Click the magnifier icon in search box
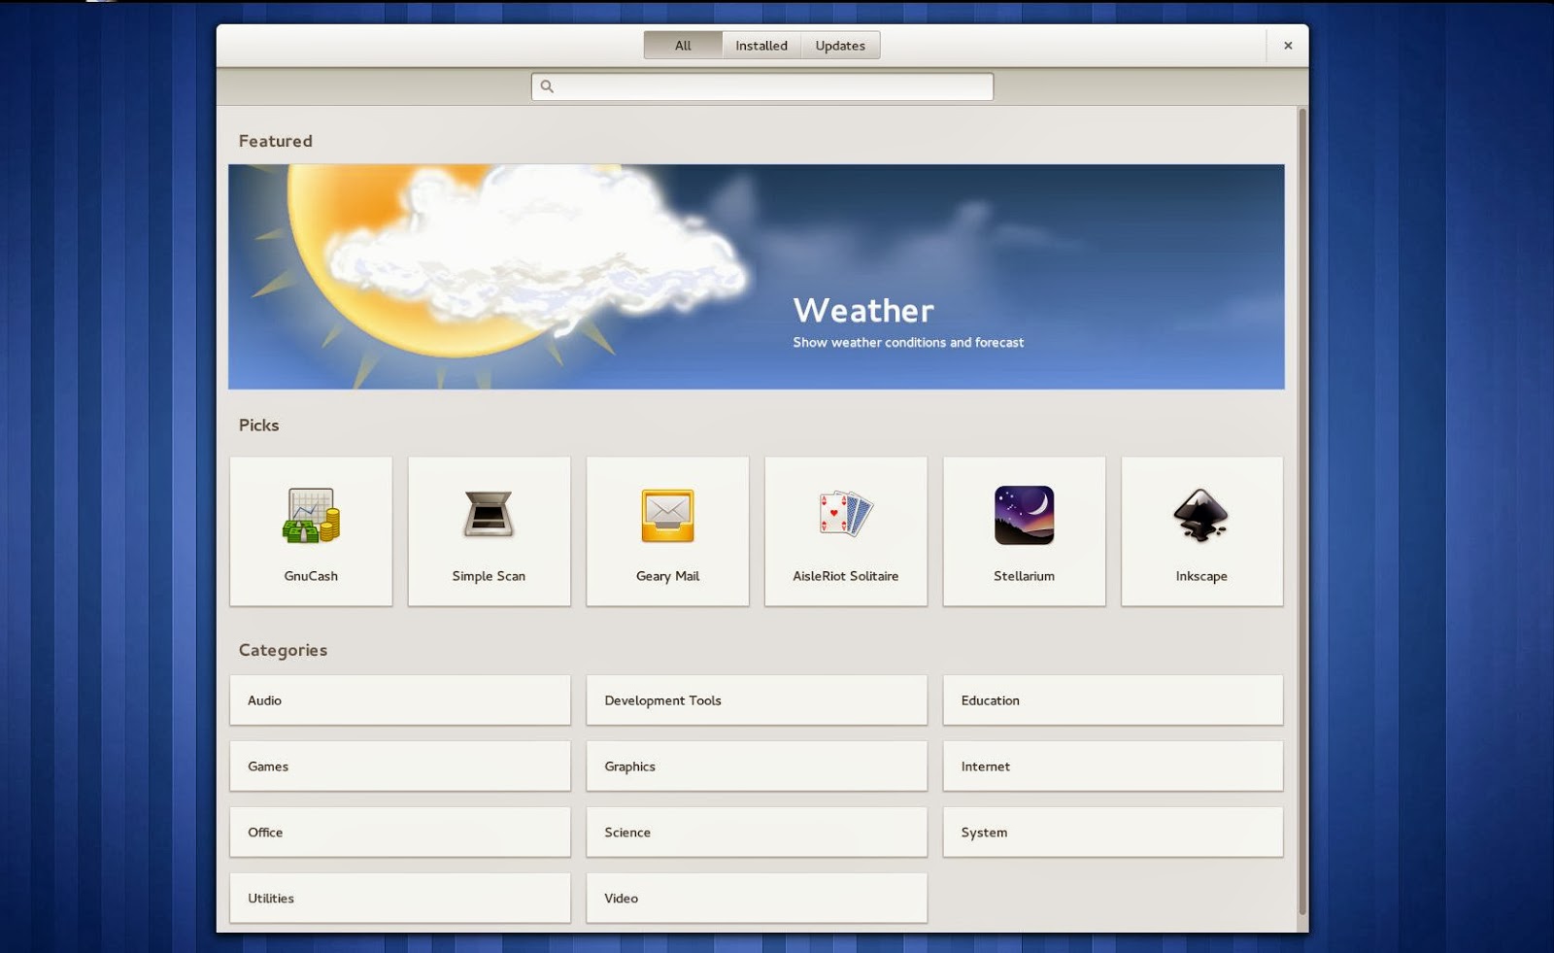1554x953 pixels. [547, 86]
